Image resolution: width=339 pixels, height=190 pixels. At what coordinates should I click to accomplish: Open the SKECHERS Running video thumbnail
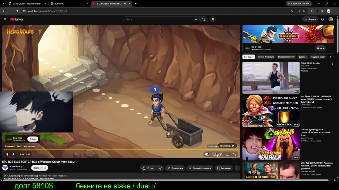click(271, 78)
